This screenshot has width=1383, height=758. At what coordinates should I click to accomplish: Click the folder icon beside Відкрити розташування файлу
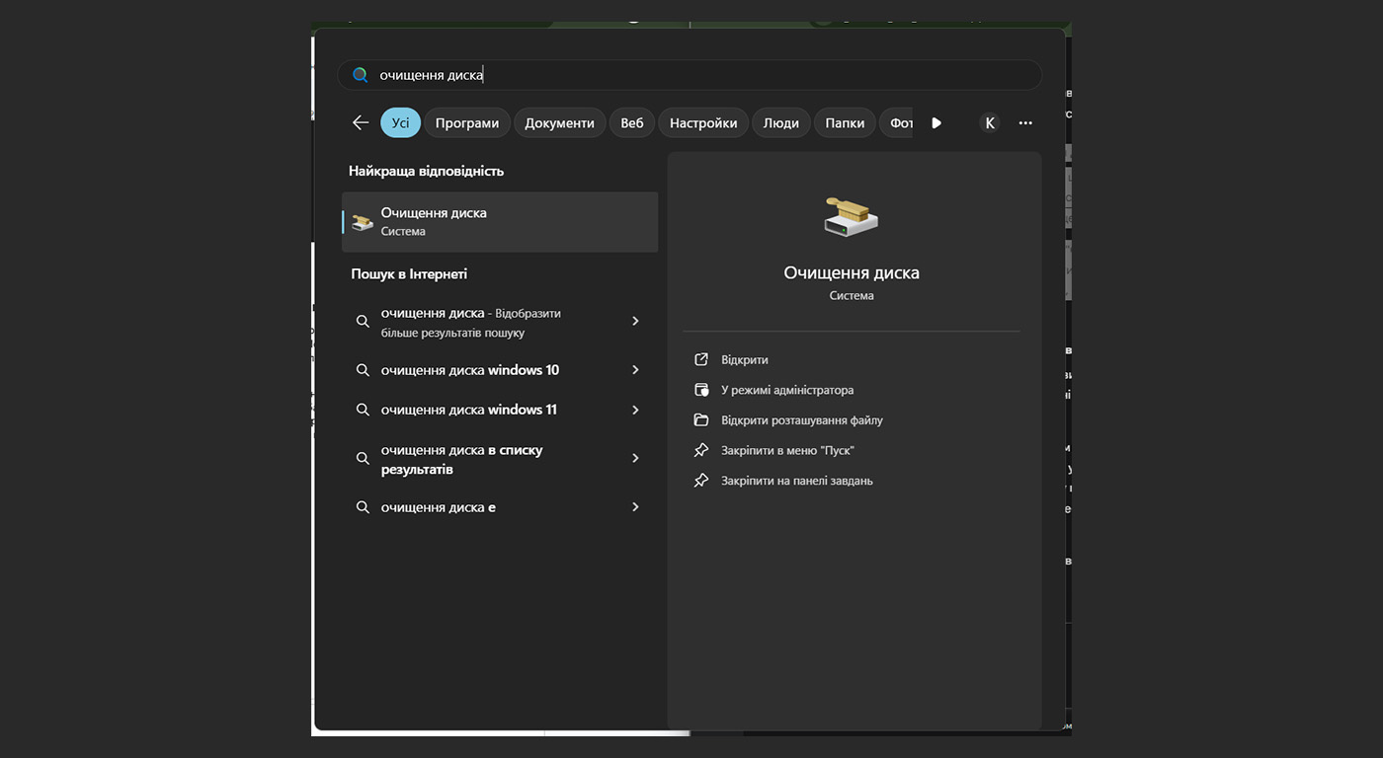(x=701, y=419)
